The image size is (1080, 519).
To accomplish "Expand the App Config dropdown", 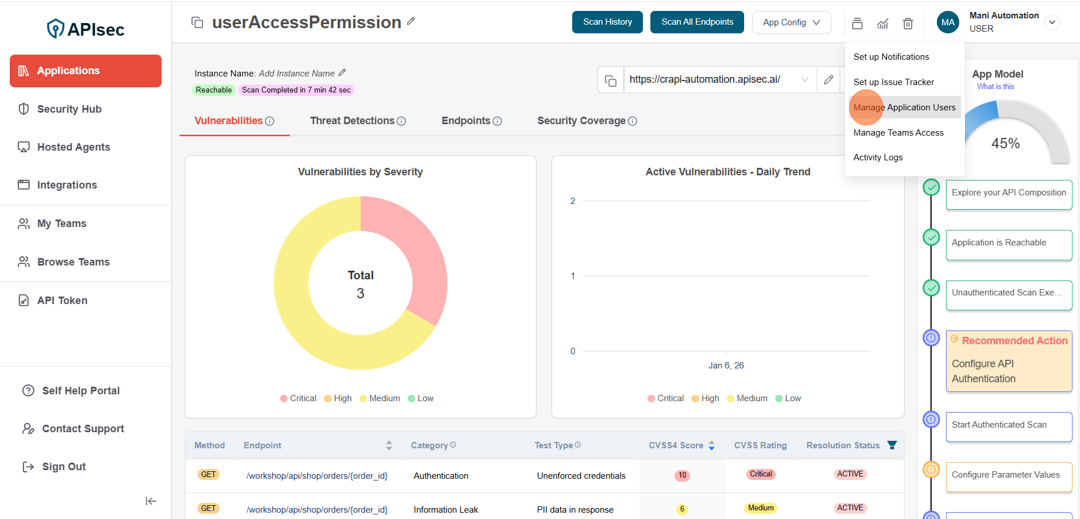I will point(791,22).
